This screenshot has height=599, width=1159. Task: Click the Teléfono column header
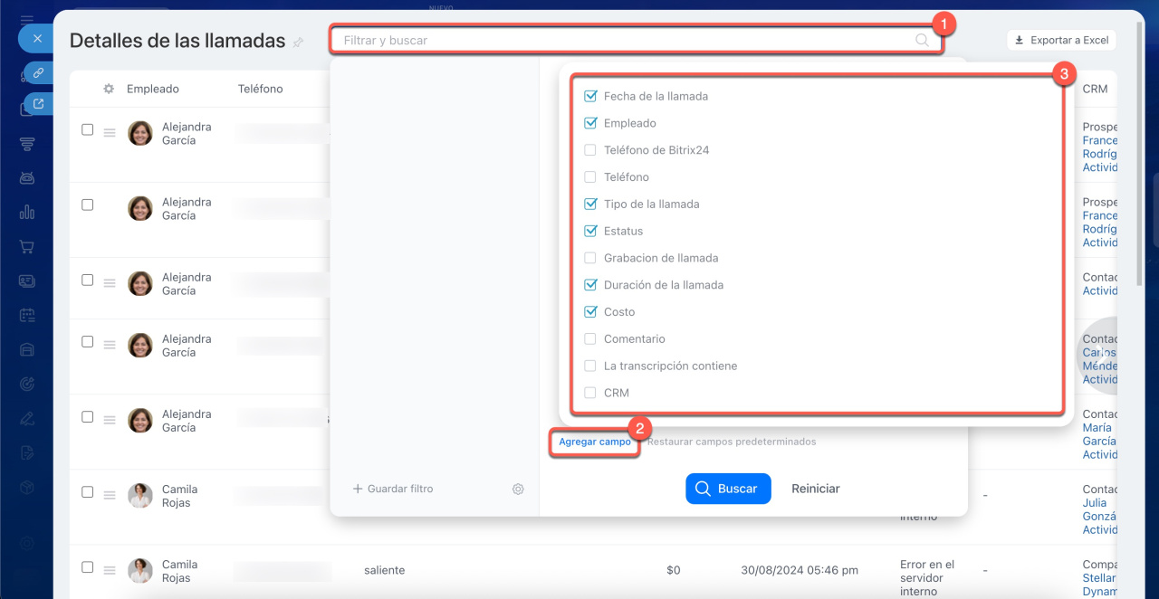260,89
